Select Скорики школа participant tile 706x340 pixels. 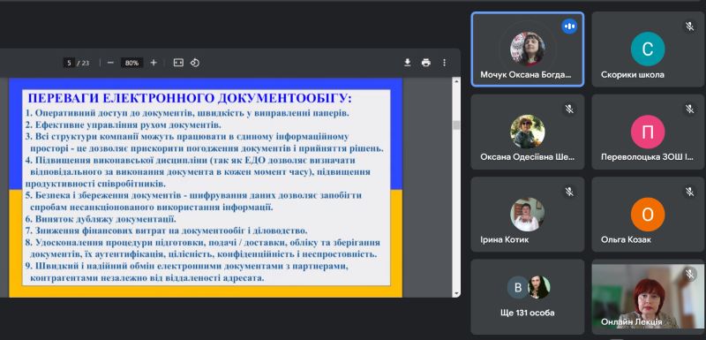648,49
